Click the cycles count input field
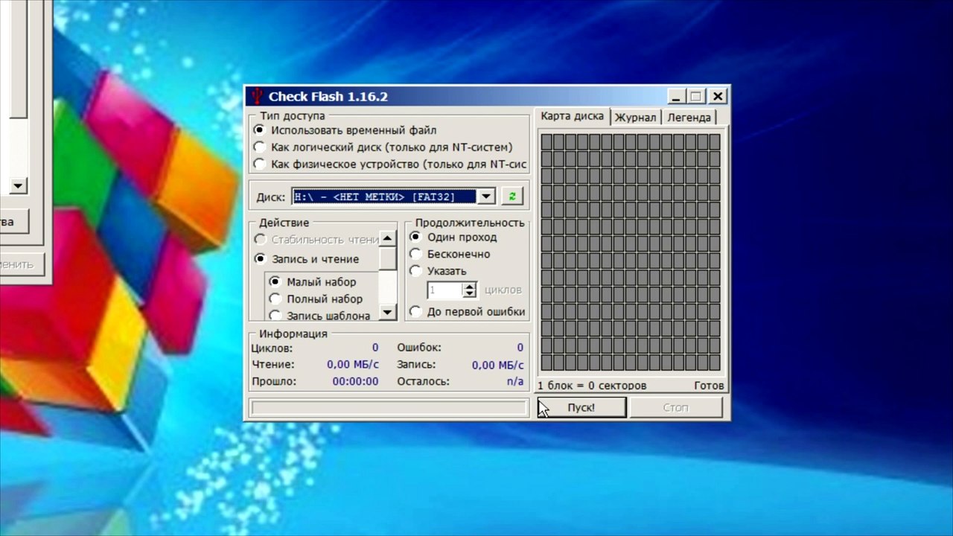The image size is (953, 536). click(x=444, y=290)
